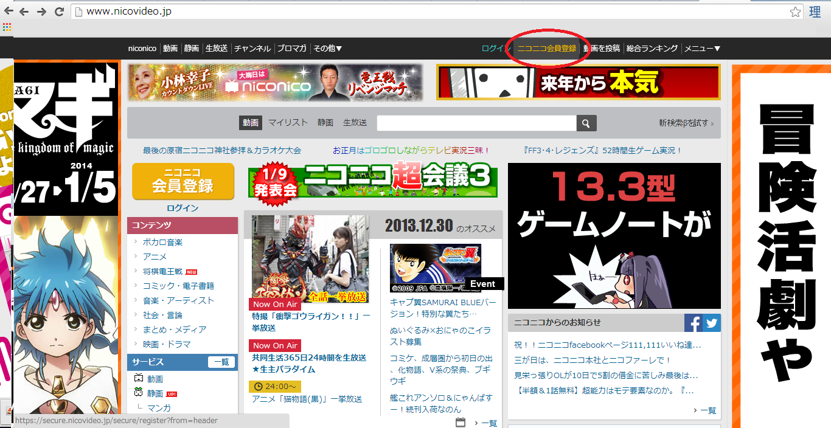Open お正月はゴロゴロしながらテレビ実況三昧 link
Image resolution: width=831 pixels, height=428 pixels.
[411, 150]
